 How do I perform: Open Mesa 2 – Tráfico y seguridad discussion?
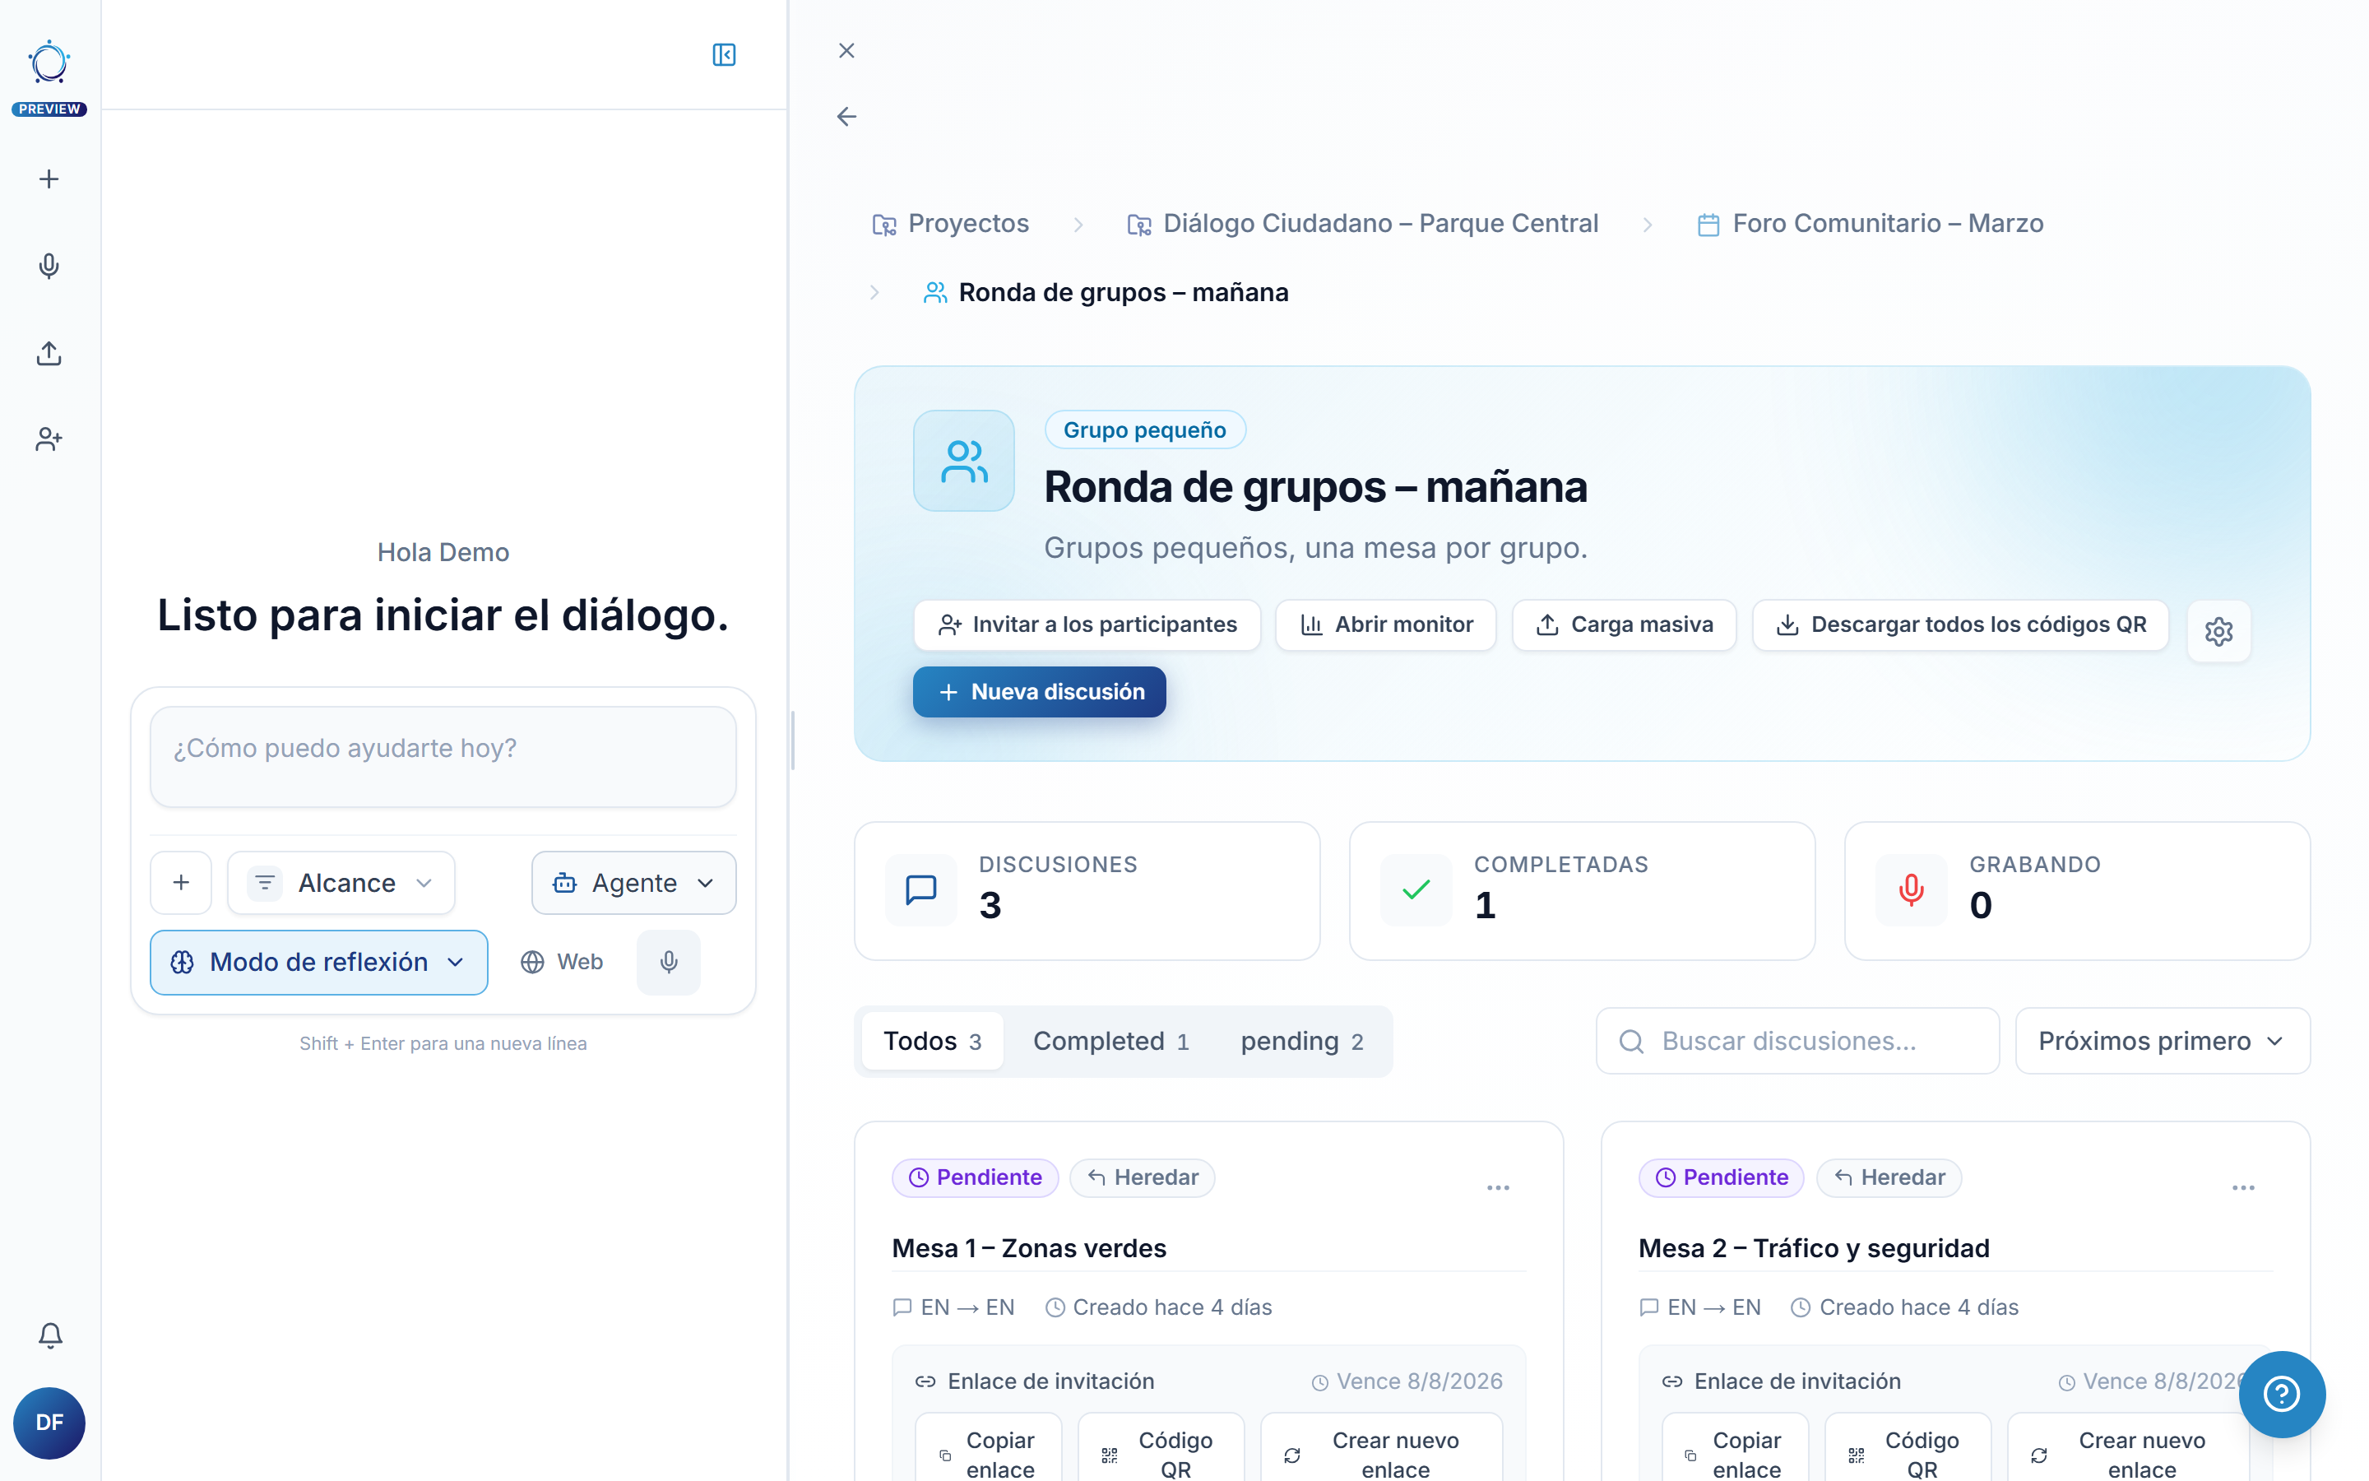tap(1814, 1248)
